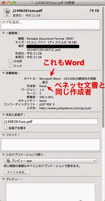Collapse the 名前と拡張子 section
The width and height of the screenshot is (105, 201).
click(3, 115)
